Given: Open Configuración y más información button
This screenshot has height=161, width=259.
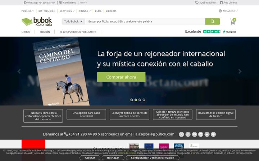Looking at the screenshot, I should (x=153, y=158).
